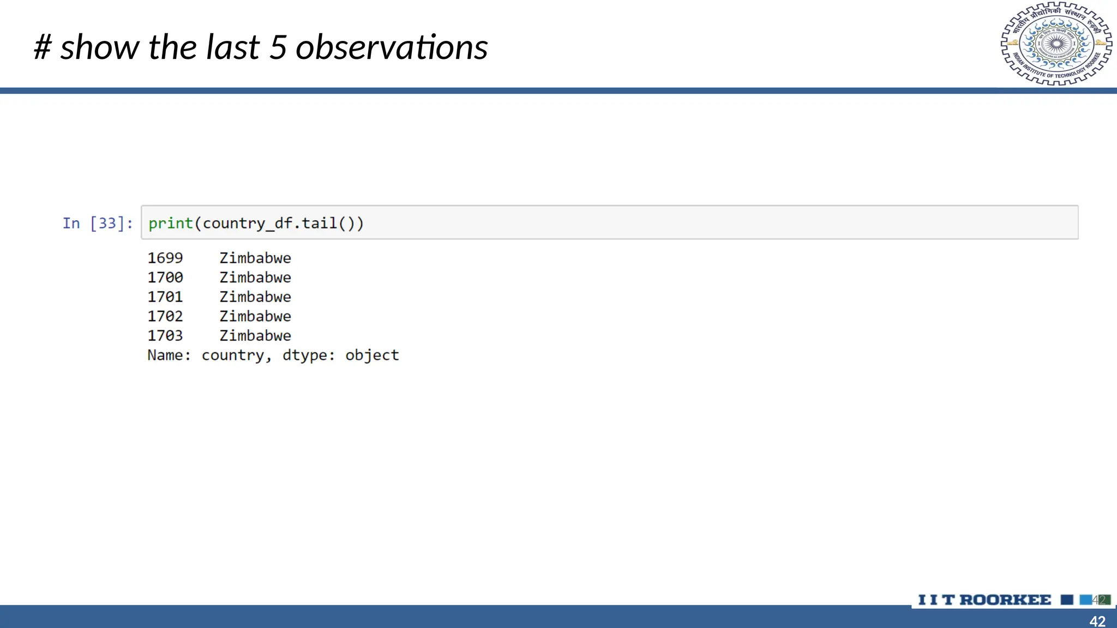Click output row 1701 Zimbabwe

pos(219,297)
